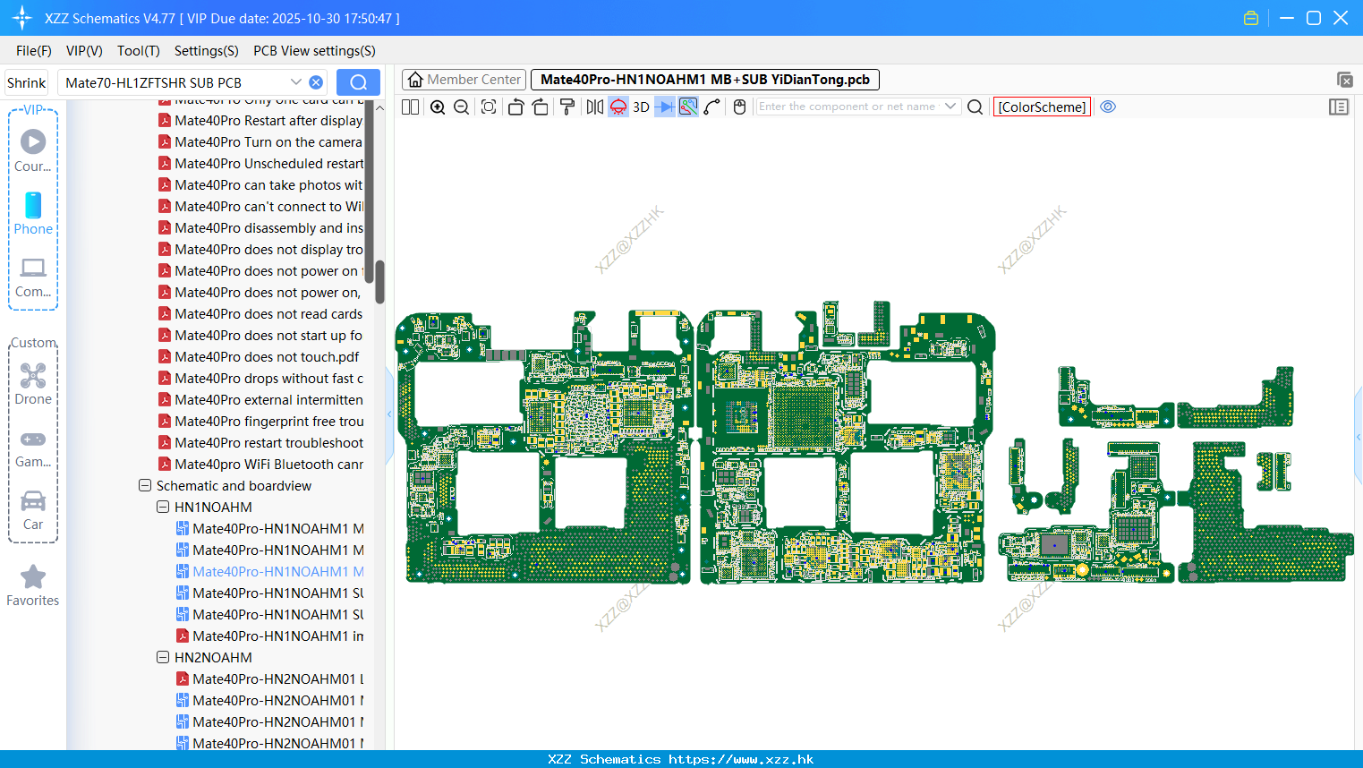The height and width of the screenshot is (768, 1363).
Task: Collapse the HN2NOAHM folder
Action: pos(163,657)
